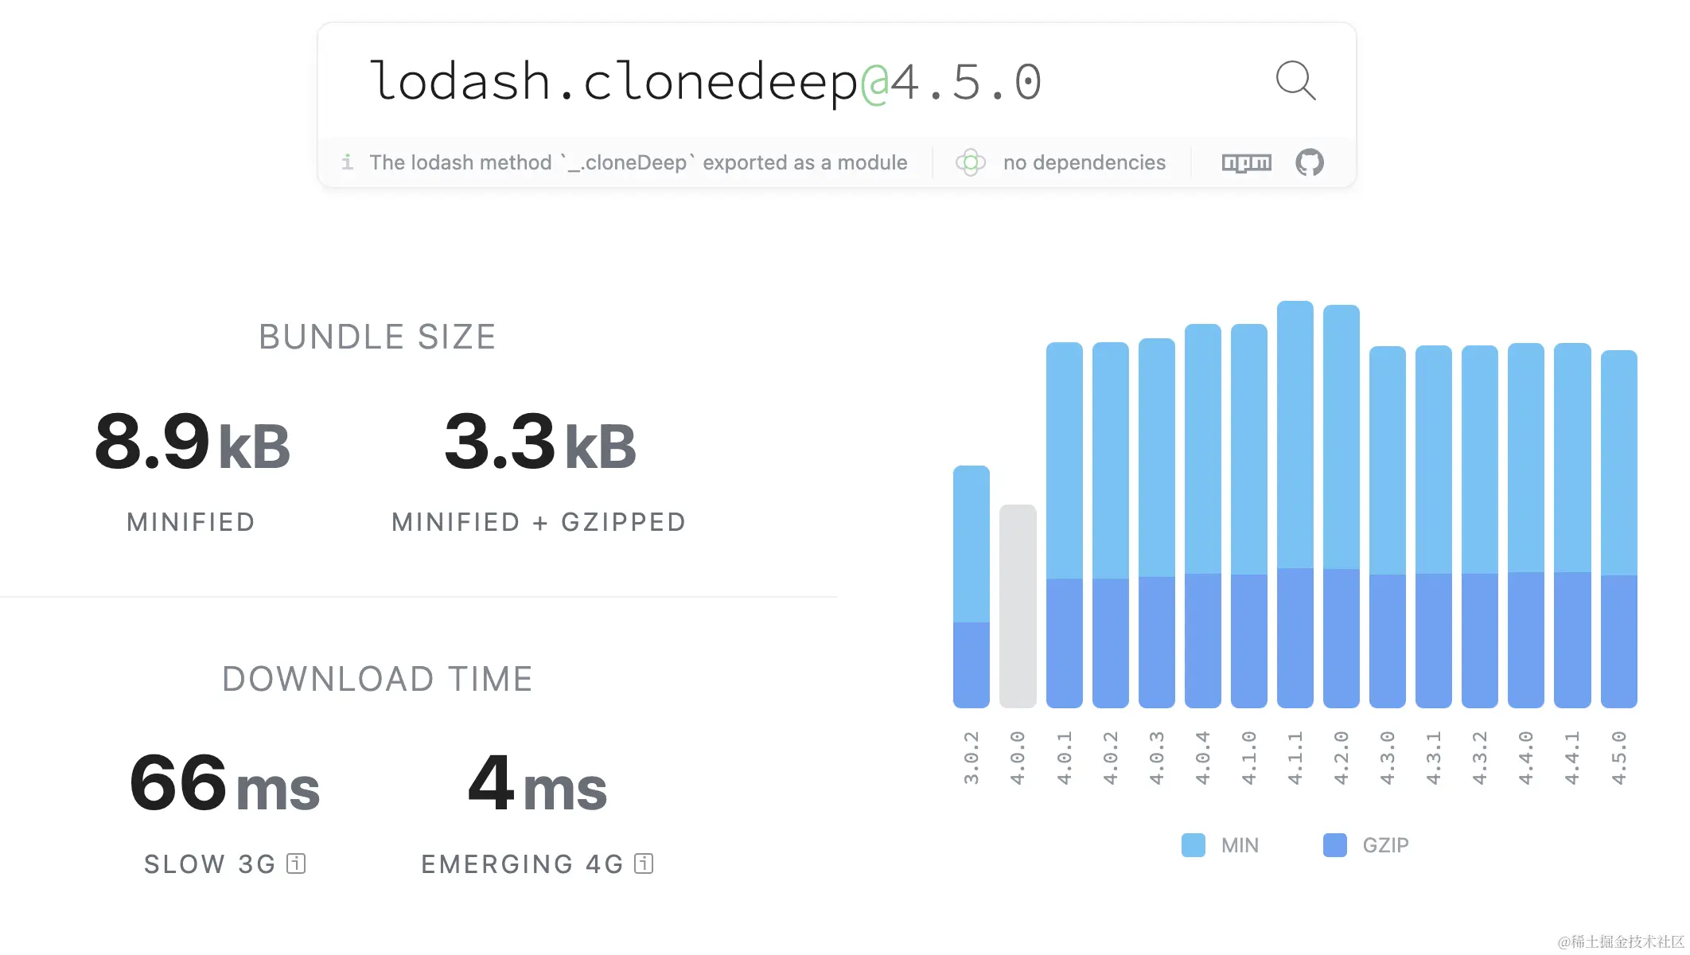
Task: Click the Emerging 4G info icon
Action: [644, 863]
